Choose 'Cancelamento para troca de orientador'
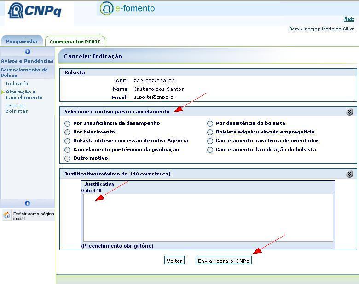 click(x=210, y=141)
